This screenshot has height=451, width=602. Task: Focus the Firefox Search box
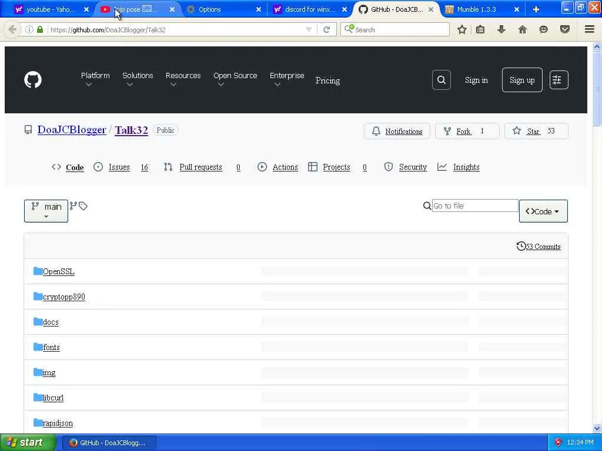click(394, 29)
